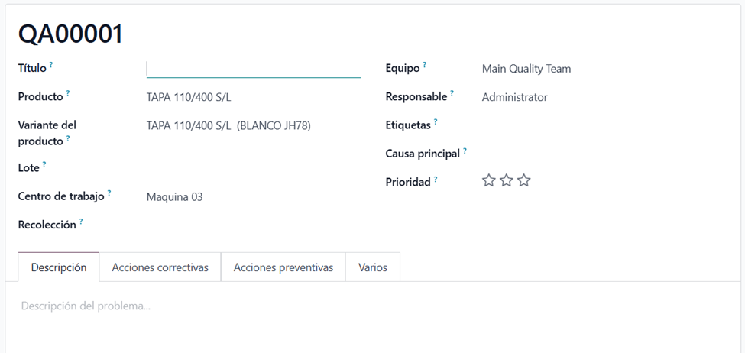Show help tooltip next to Título
Screen dimensions: 745x353
click(x=51, y=65)
